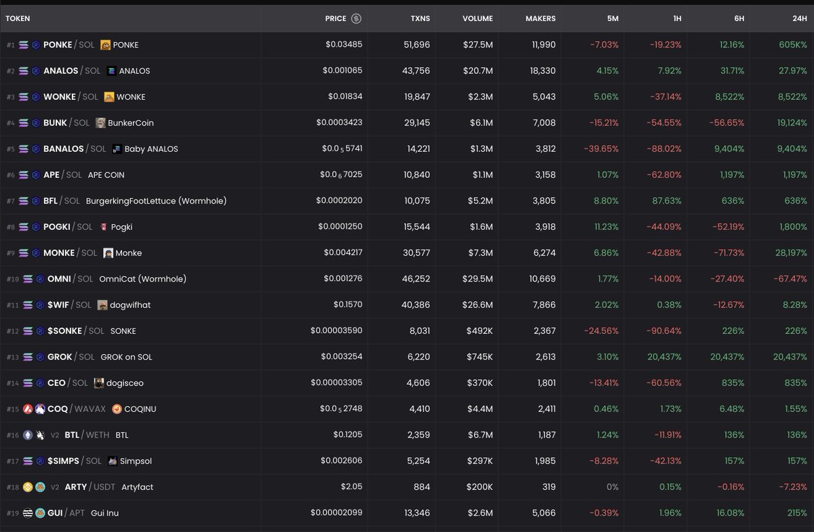Click ARTY price $2.05
The width and height of the screenshot is (814, 532).
click(x=352, y=487)
